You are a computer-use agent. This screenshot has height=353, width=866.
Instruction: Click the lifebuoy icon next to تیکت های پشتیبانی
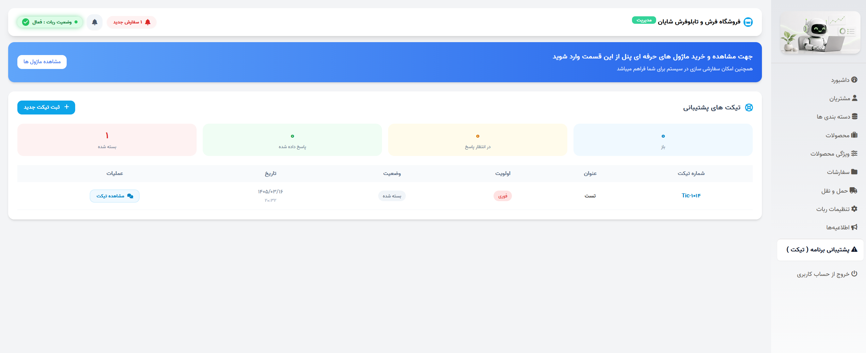point(749,108)
